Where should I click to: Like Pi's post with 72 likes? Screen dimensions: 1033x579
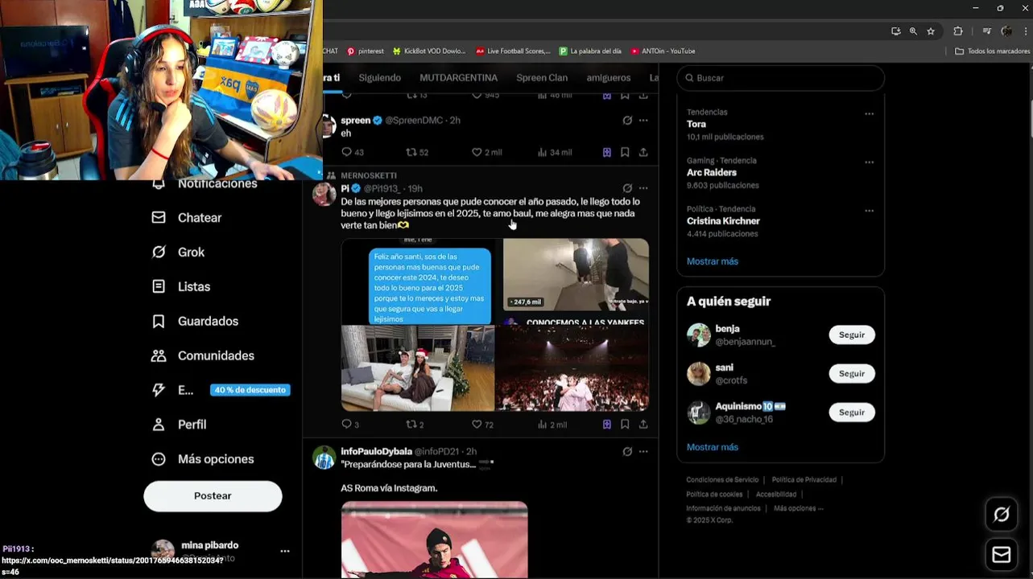[477, 425]
